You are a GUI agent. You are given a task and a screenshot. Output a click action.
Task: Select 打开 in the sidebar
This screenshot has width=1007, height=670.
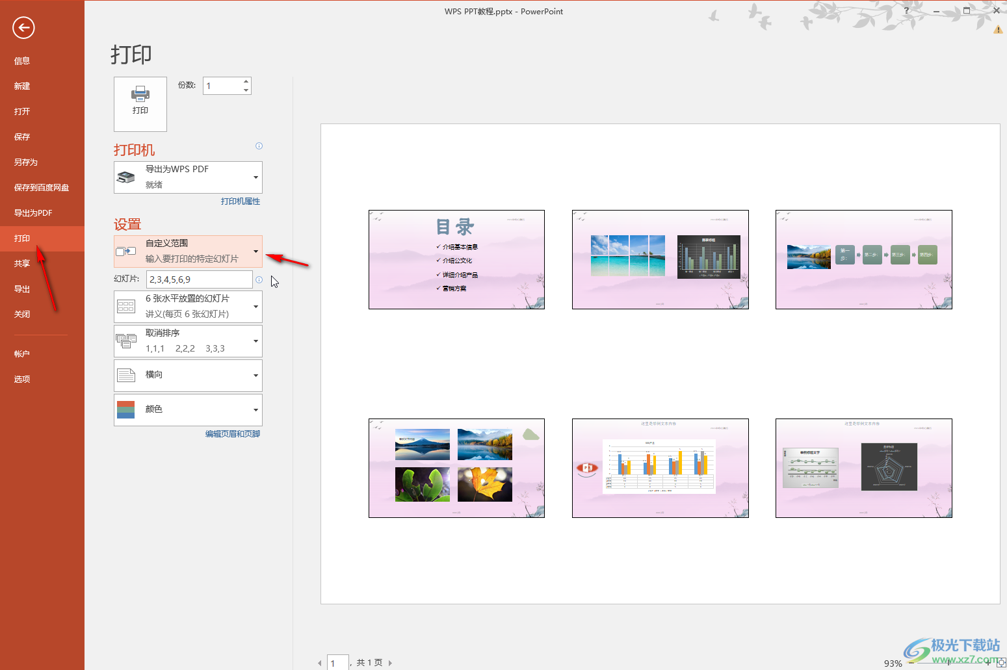(x=42, y=111)
